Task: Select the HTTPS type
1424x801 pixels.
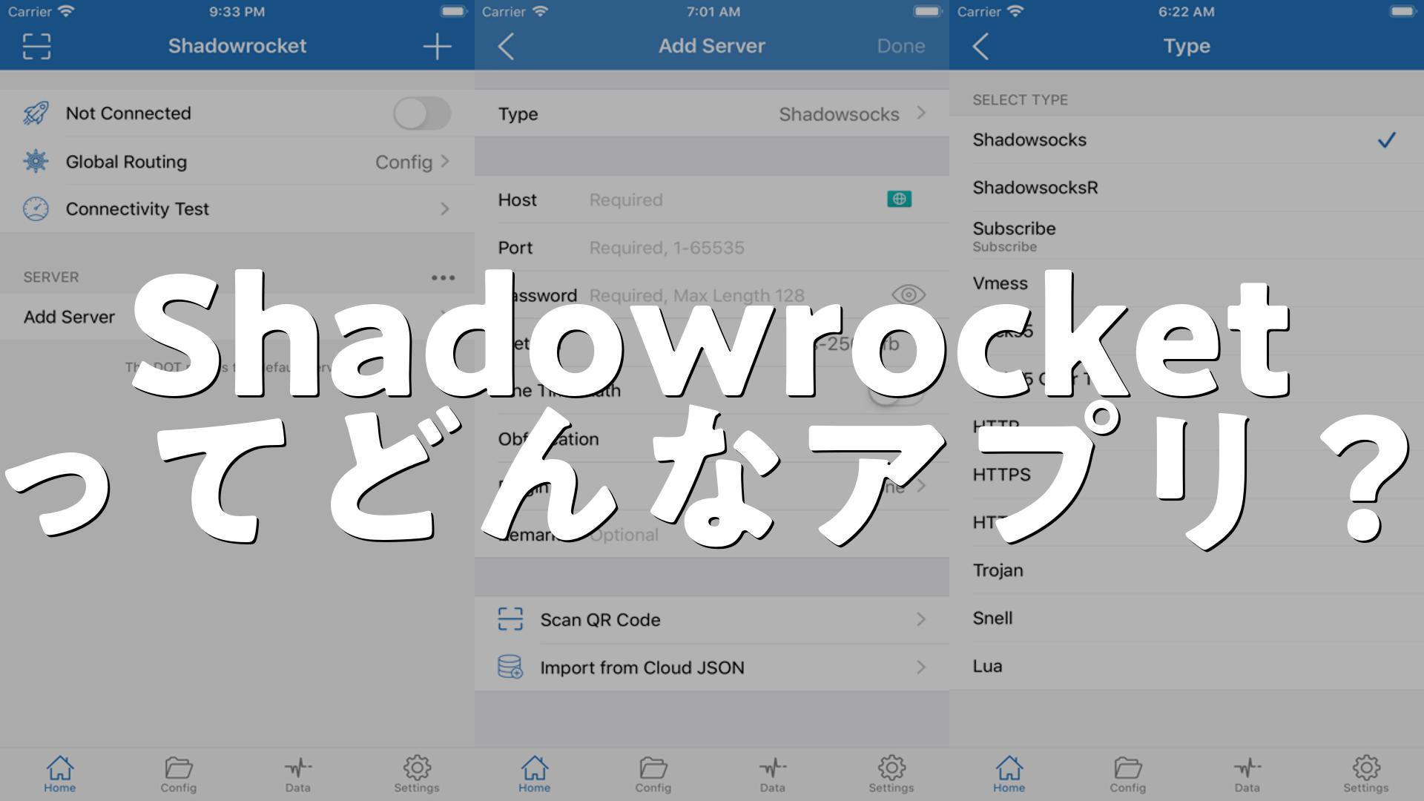Action: (1187, 475)
